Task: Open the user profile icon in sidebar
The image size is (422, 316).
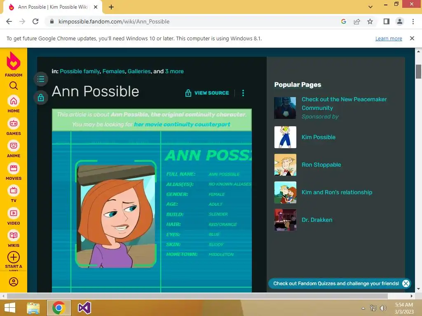Action: click(x=14, y=282)
